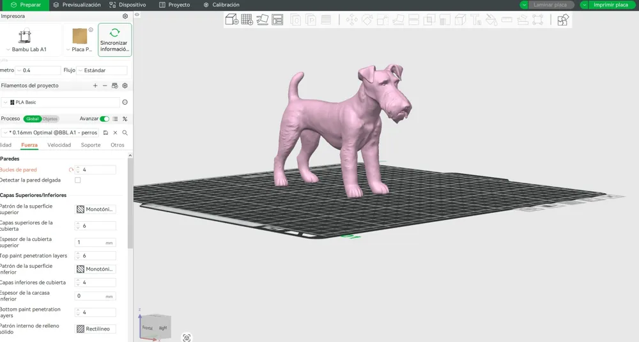Open the assembly view icon at toolbar end
639x342 pixels.
click(563, 20)
